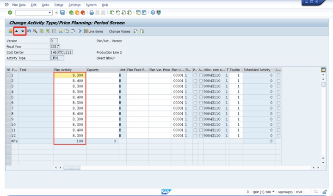Click the Capacity cell in period 4 row
Image resolution: width=333 pixels, height=196 pixels.
click(103, 92)
